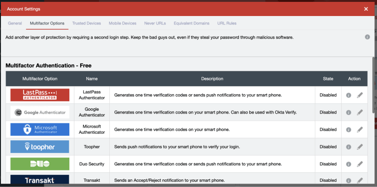
Task: Click Disabled state in Duo Security row
Action: [x=328, y=164]
